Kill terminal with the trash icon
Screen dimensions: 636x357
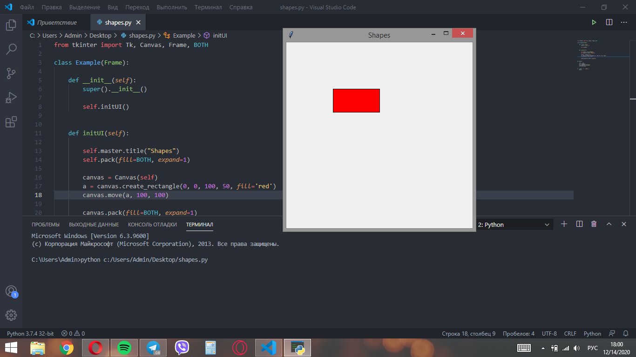pos(594,224)
